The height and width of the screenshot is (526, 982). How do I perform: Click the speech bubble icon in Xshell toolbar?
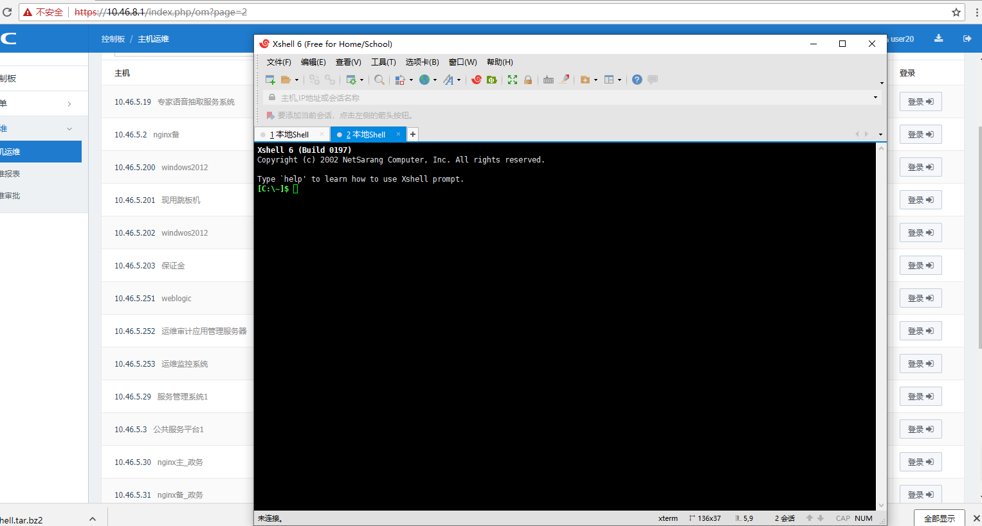[x=653, y=80]
